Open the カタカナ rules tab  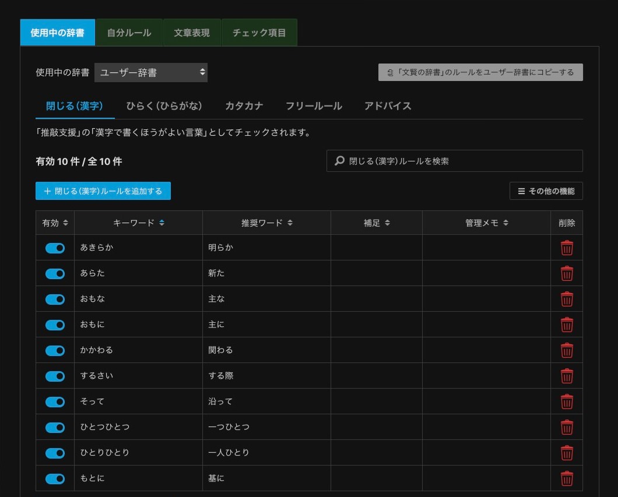pyautogui.click(x=244, y=107)
